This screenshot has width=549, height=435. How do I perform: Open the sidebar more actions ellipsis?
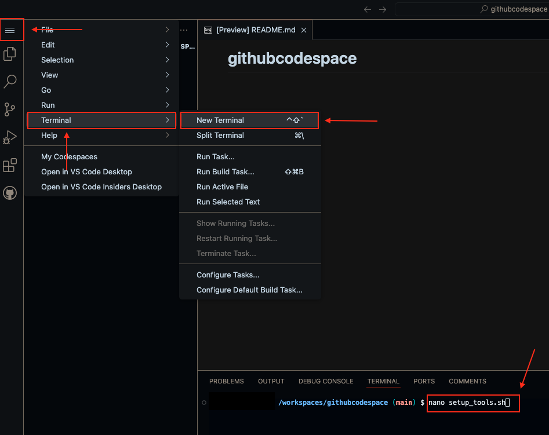coord(184,30)
